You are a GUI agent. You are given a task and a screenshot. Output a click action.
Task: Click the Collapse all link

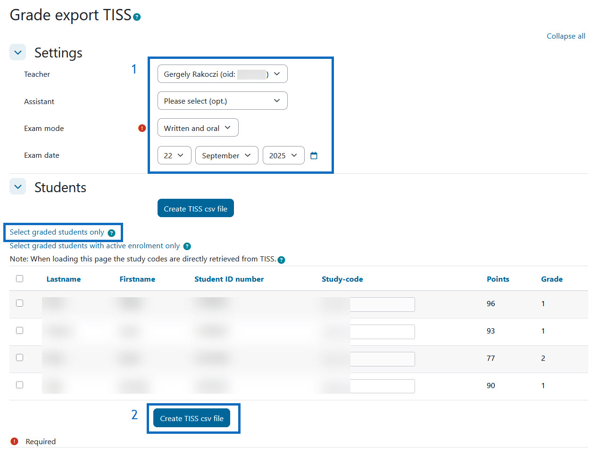tap(566, 36)
